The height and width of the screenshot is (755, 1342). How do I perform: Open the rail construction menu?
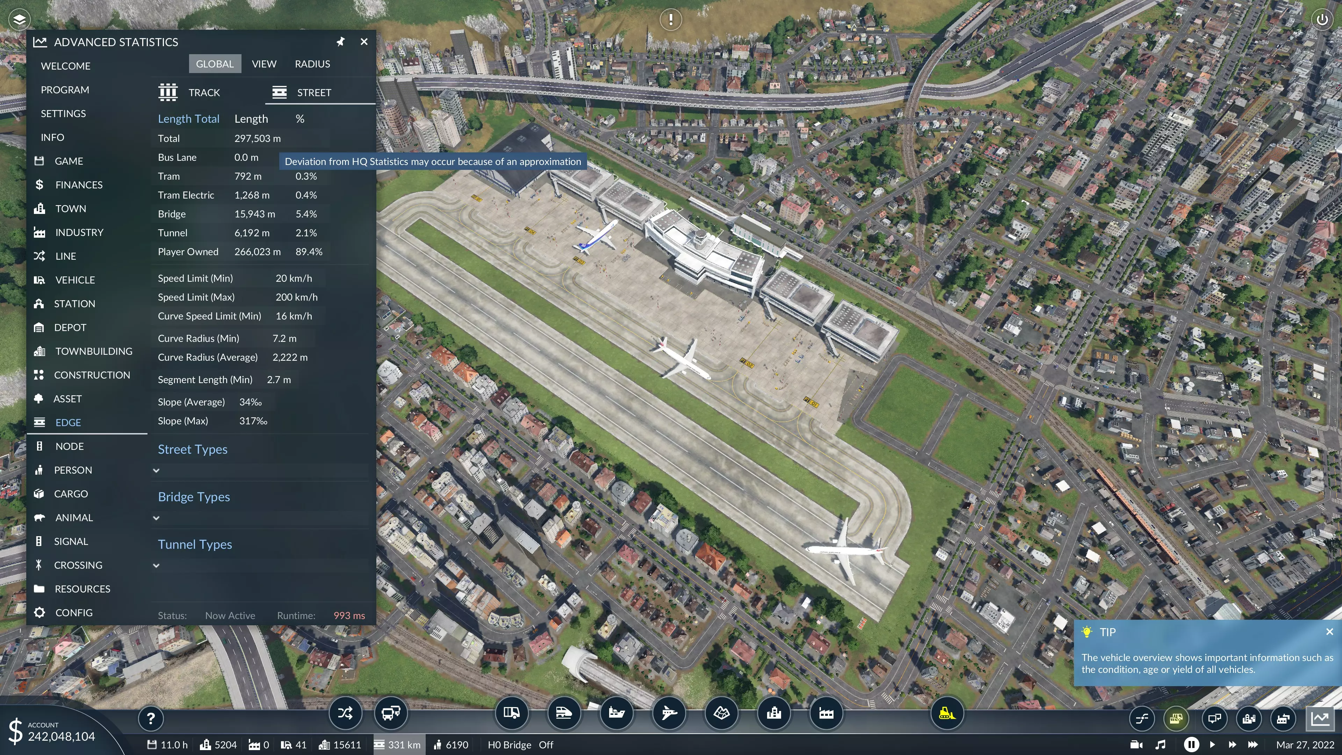click(564, 713)
